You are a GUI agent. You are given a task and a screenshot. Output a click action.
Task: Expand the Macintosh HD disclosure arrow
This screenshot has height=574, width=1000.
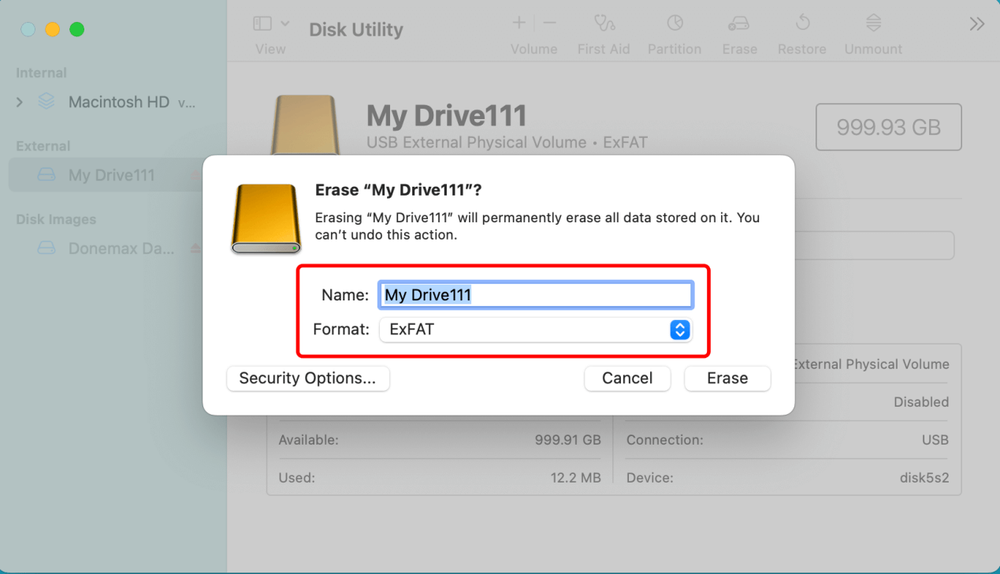pos(18,102)
